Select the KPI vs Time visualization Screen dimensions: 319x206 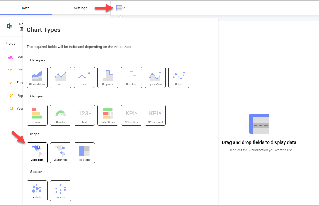pos(132,115)
